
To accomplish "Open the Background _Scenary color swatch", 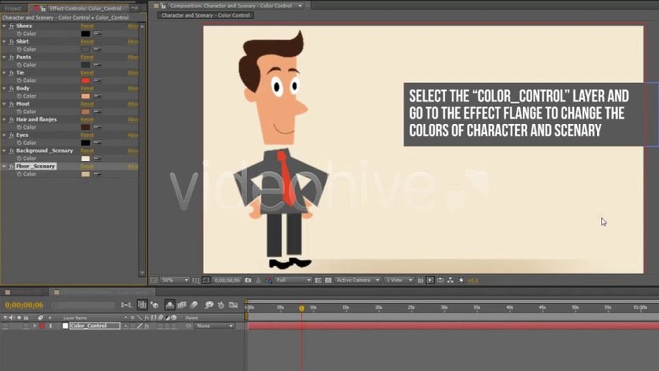I will pos(86,158).
